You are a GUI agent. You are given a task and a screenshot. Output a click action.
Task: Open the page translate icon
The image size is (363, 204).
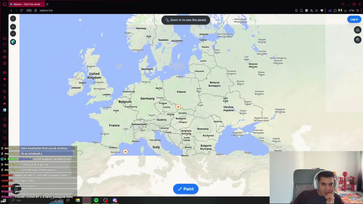(x=312, y=10)
